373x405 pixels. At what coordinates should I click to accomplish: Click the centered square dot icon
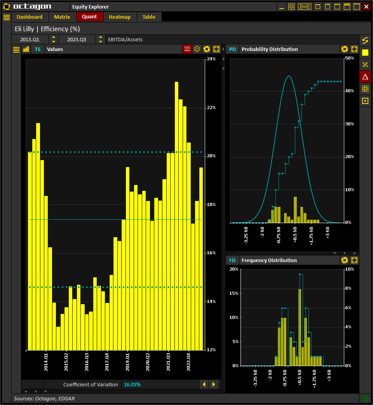(x=365, y=101)
